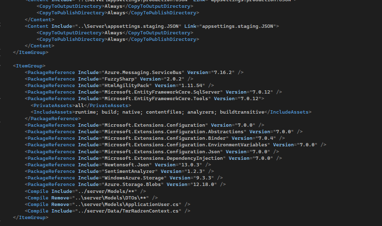The width and height of the screenshot is (382, 226).
Task: Click version "7.0.0" on the EnvironmentVariables line
Action: [x=307, y=145]
